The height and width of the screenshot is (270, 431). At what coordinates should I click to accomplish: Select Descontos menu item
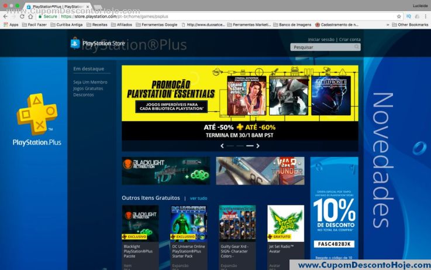tap(83, 95)
